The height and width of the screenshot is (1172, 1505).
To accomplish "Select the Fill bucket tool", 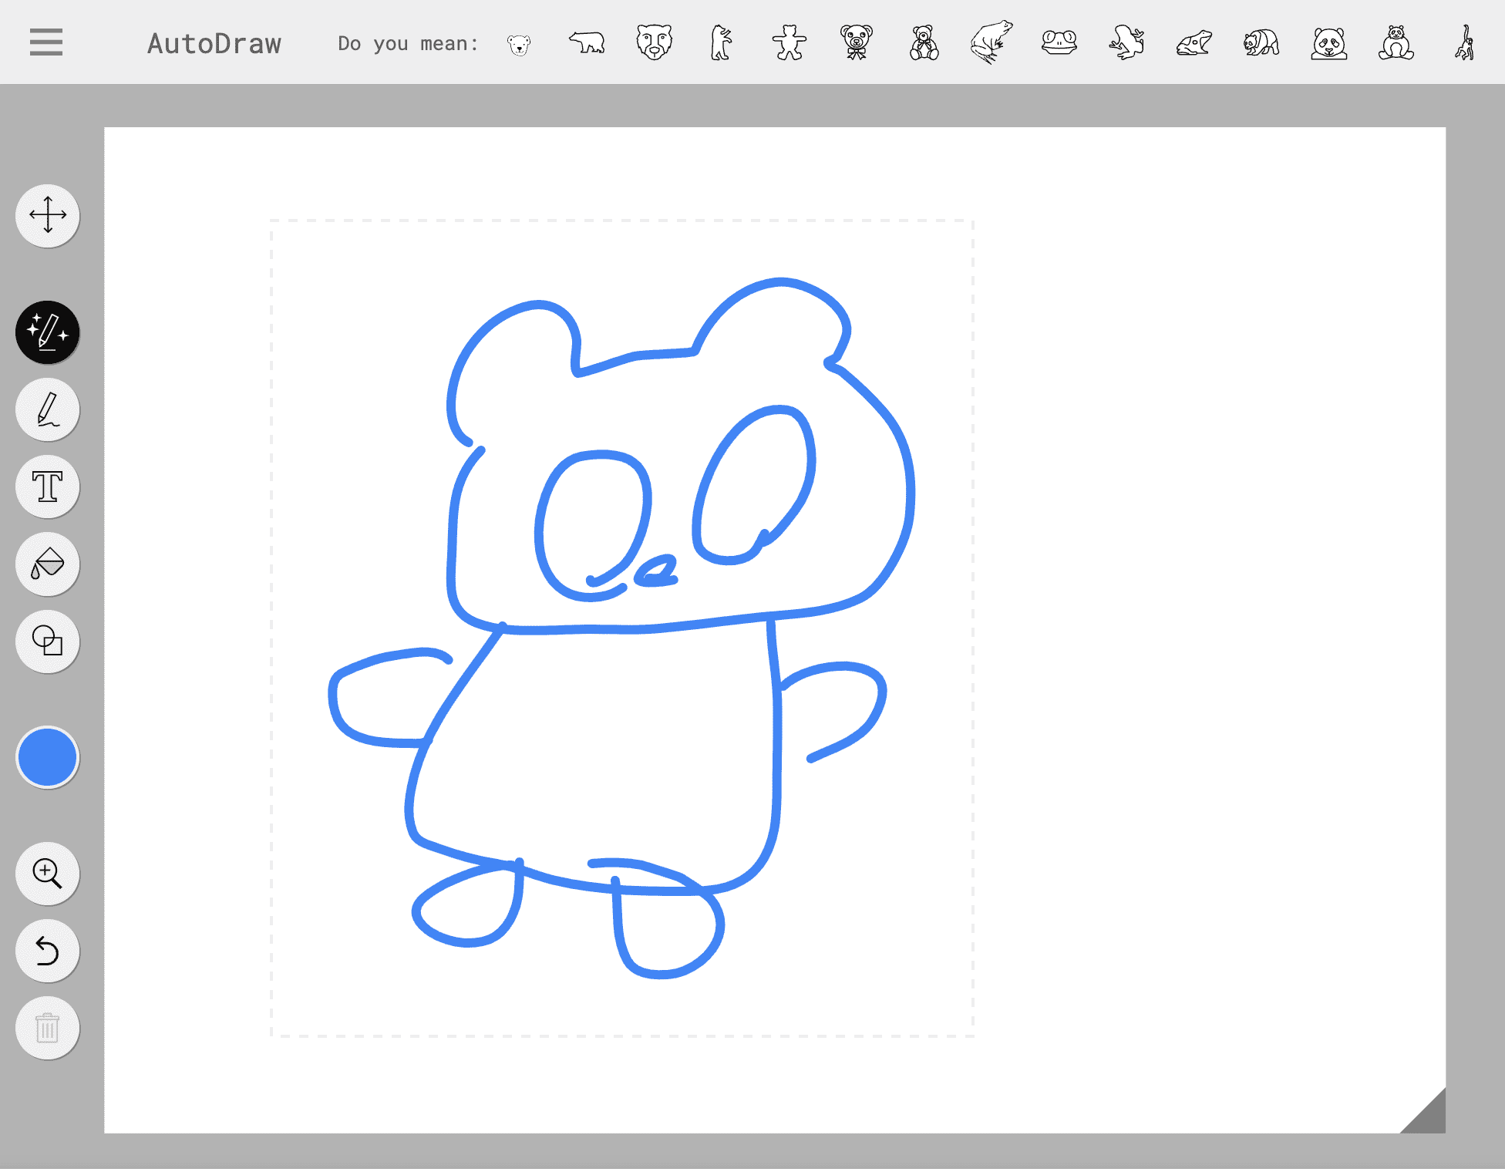I will tap(48, 564).
